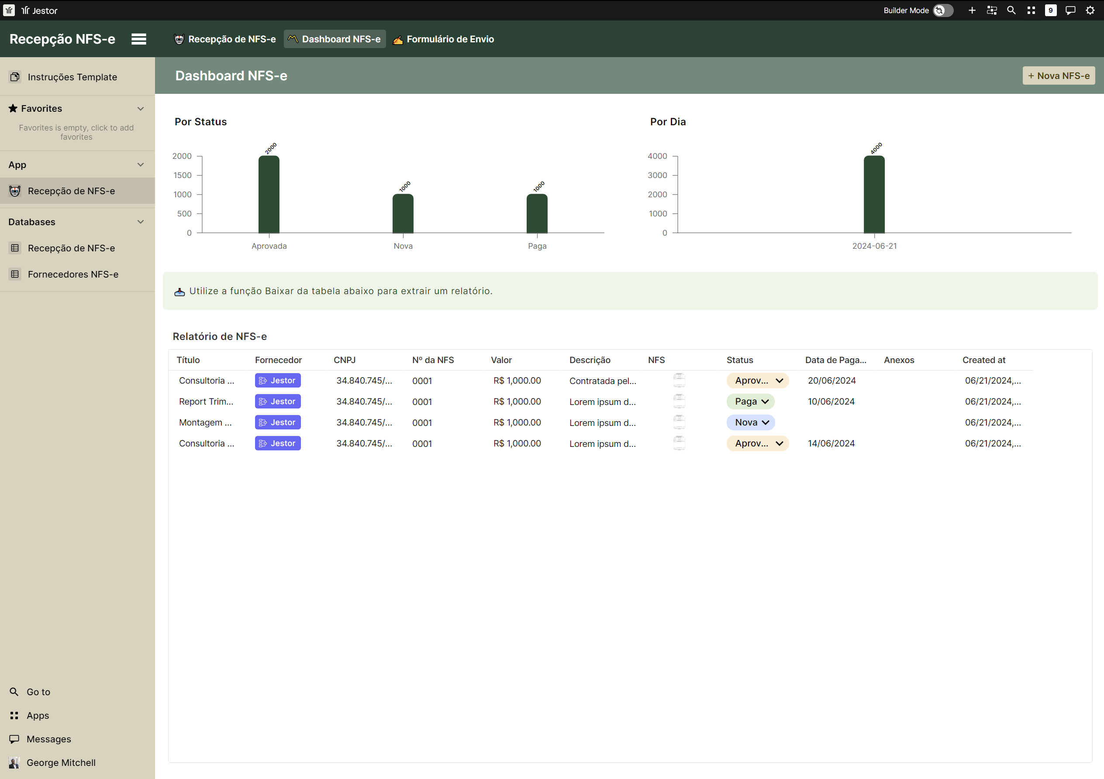
Task: Click Jestor supplier tag in Report Trim row
Action: [x=277, y=401]
